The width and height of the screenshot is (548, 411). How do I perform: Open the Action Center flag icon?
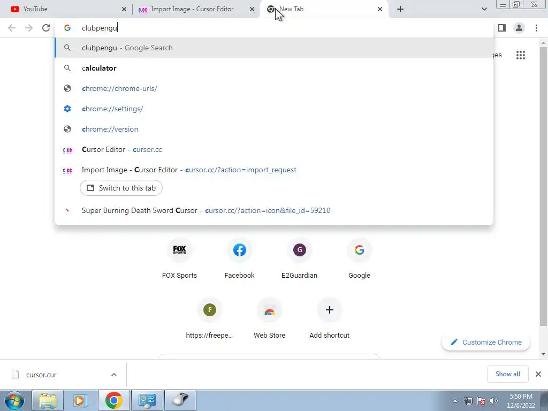[x=481, y=401]
